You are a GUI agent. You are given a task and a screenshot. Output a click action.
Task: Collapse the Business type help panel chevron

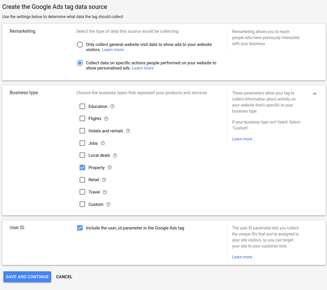tap(315, 94)
